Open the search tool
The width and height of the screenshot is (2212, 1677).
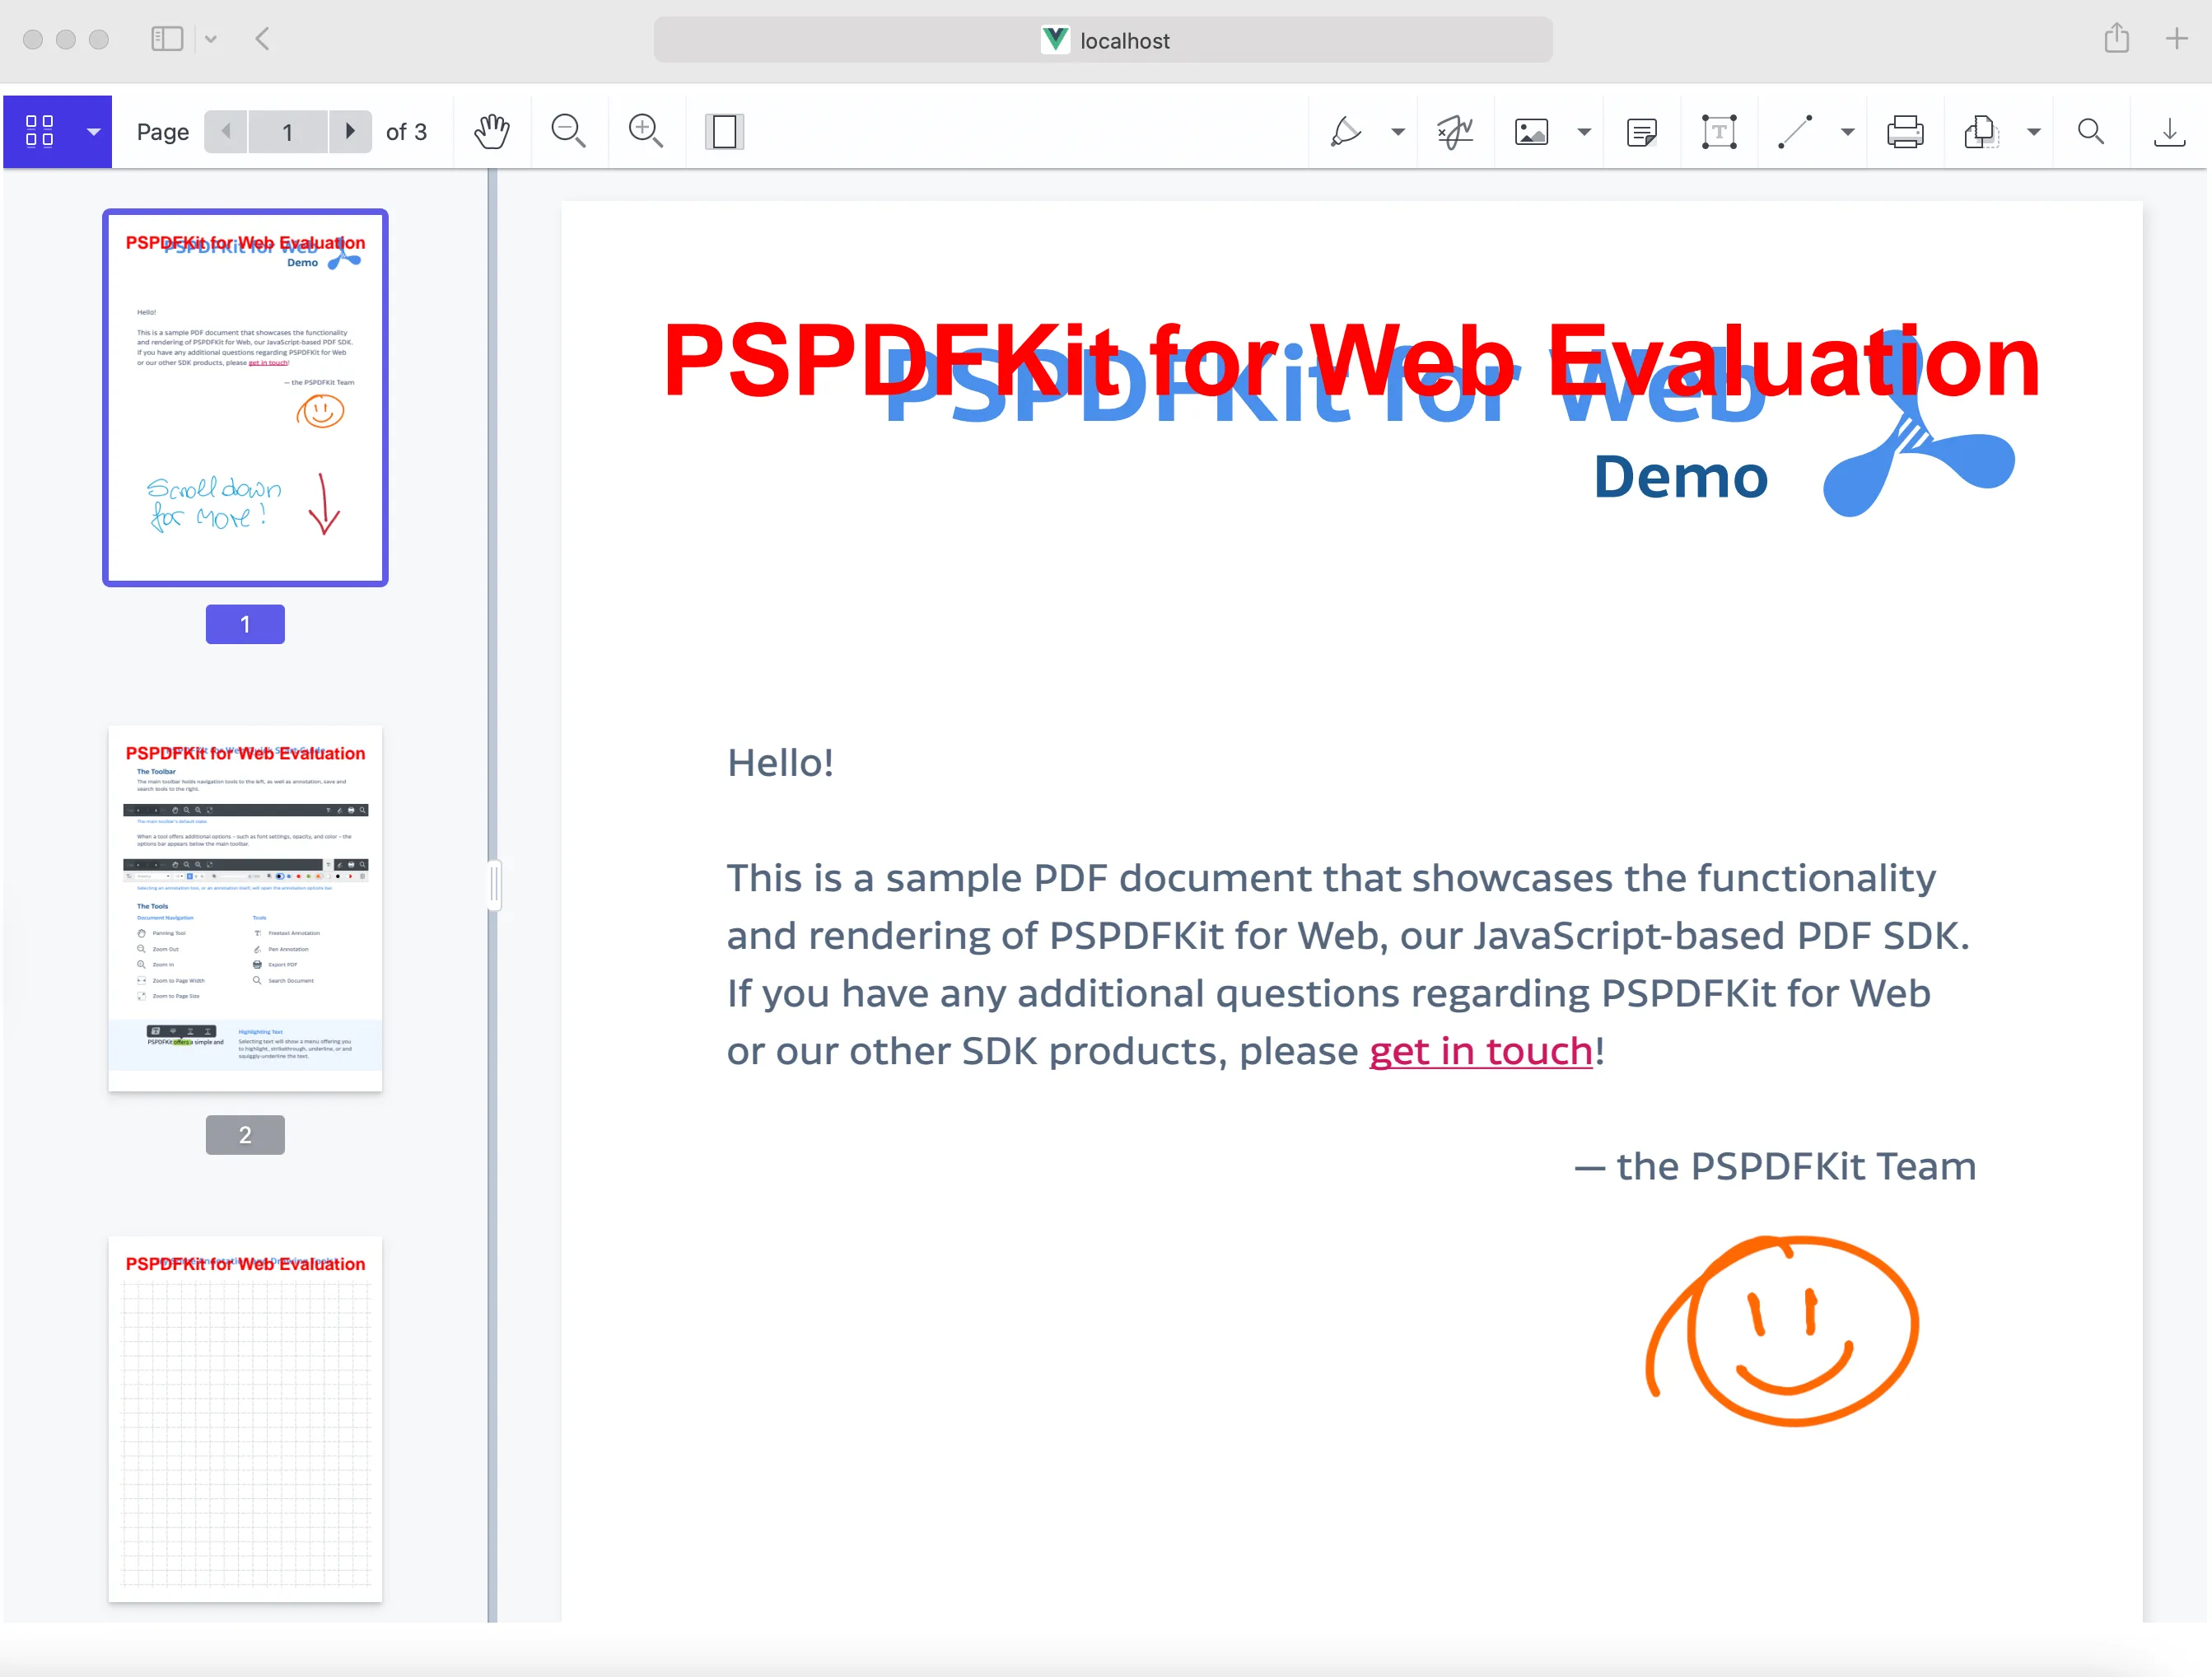(2090, 131)
